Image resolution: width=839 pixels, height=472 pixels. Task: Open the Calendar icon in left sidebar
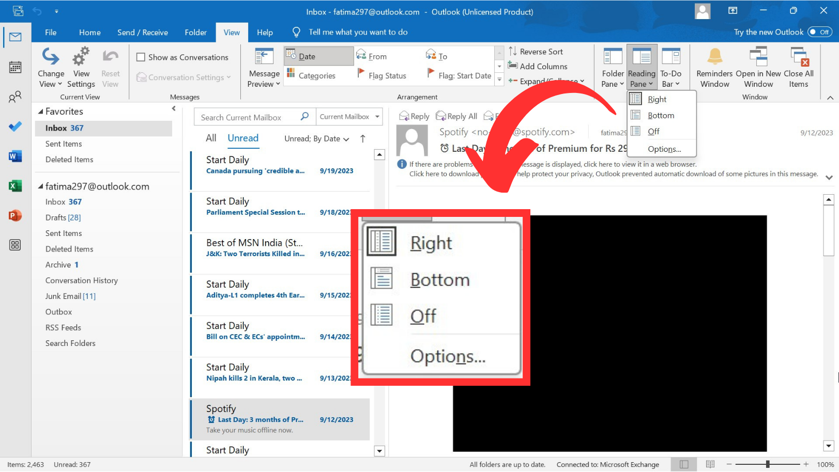(x=15, y=67)
